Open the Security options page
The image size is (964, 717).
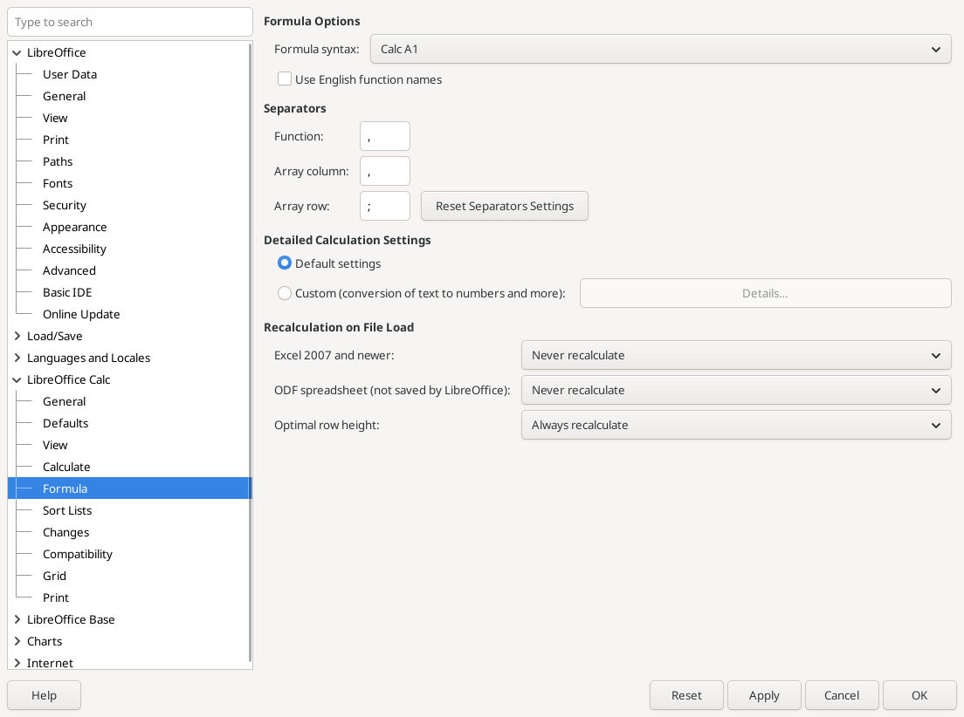point(64,205)
